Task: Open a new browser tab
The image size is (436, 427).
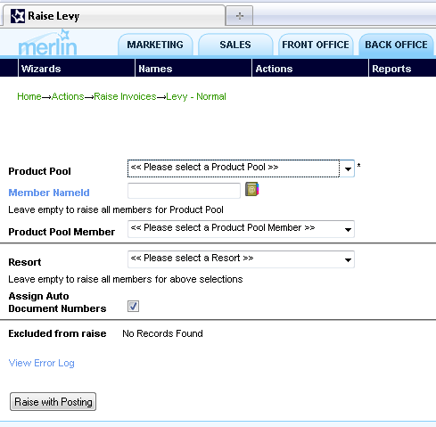Action: tap(240, 16)
